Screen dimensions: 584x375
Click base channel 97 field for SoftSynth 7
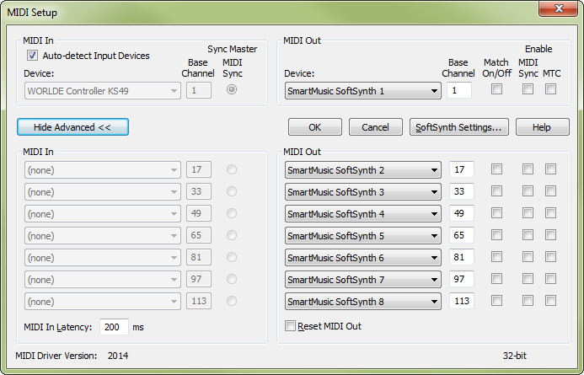(462, 279)
